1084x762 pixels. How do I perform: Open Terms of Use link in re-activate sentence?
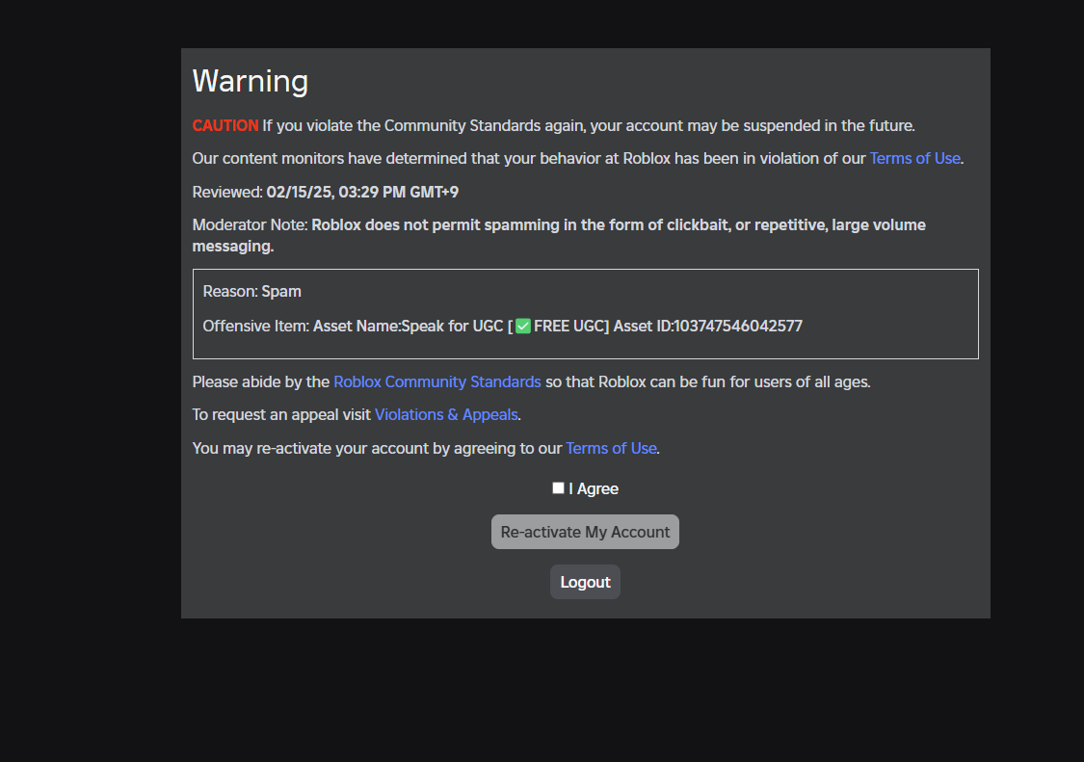click(x=611, y=448)
